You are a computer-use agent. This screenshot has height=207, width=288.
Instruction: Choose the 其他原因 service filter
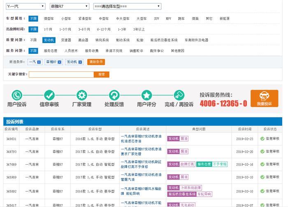177,51
